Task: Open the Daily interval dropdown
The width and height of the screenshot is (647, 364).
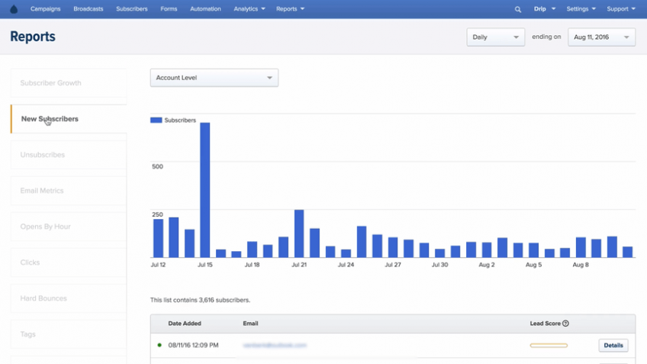Action: (496, 37)
